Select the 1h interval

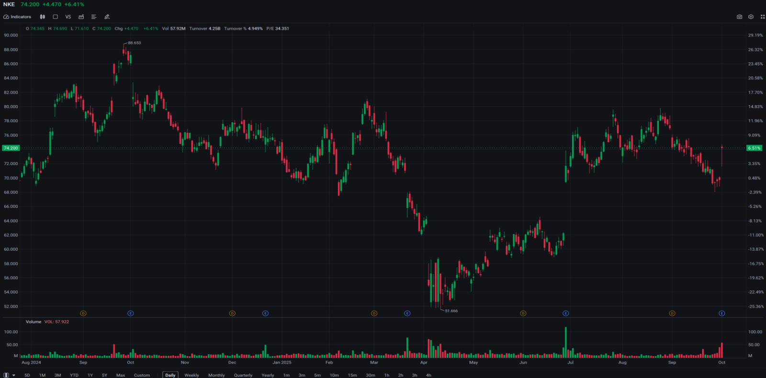click(387, 375)
